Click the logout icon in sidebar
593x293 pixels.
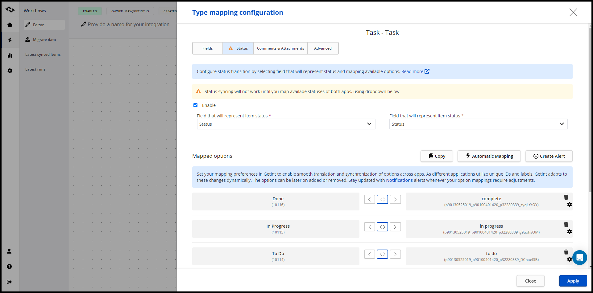coord(9,282)
